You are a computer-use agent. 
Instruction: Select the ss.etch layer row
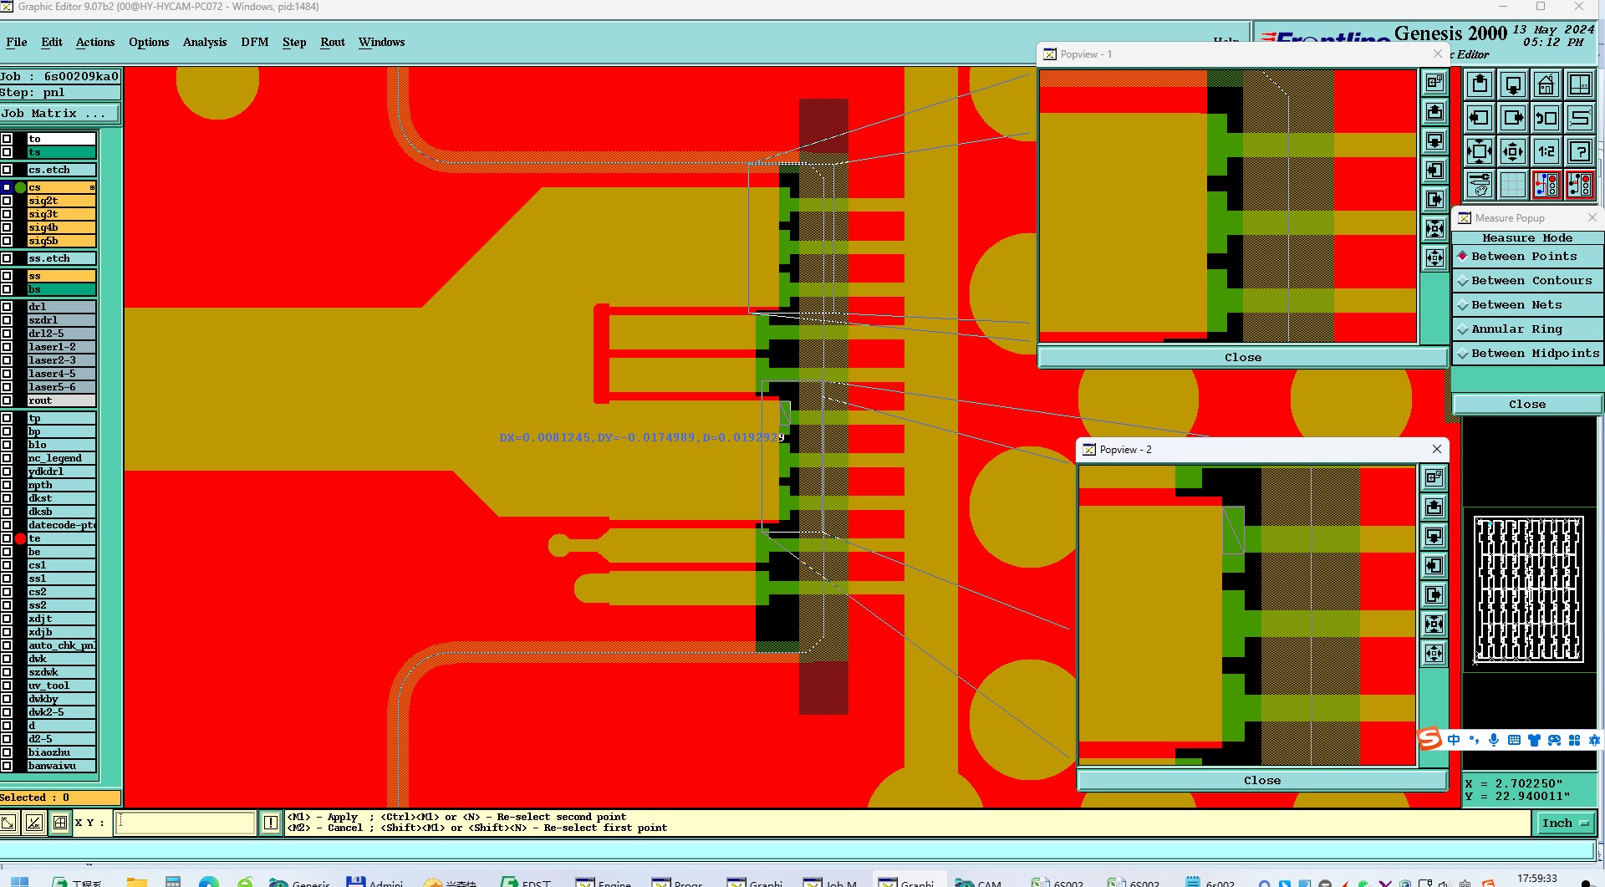pyautogui.click(x=61, y=258)
